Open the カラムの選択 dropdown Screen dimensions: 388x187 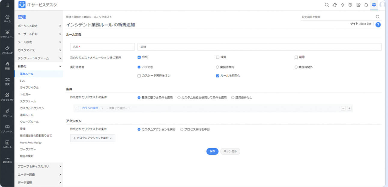[x=91, y=108]
